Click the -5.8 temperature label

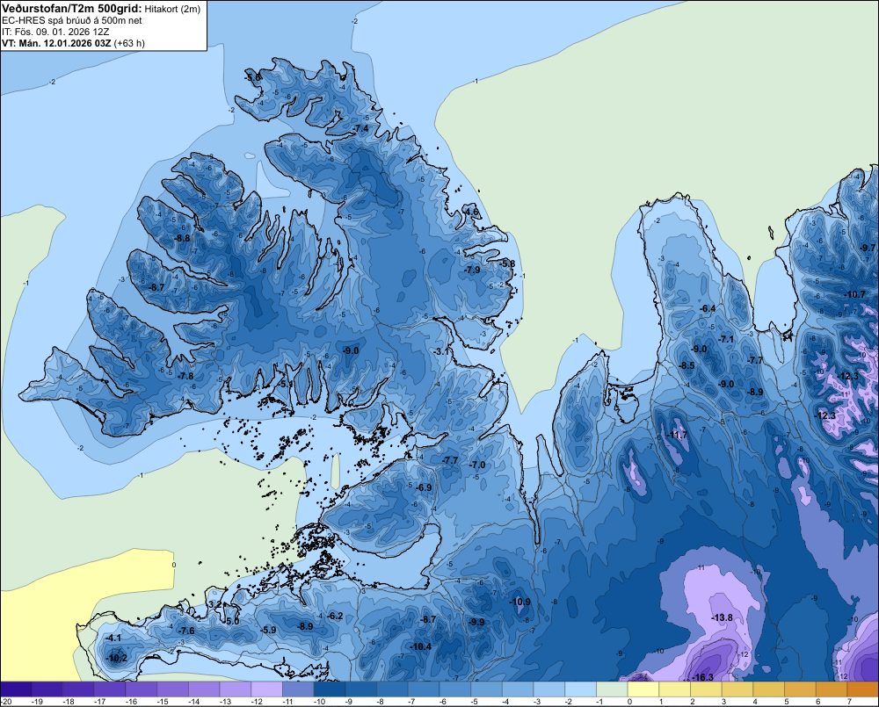coord(507,263)
